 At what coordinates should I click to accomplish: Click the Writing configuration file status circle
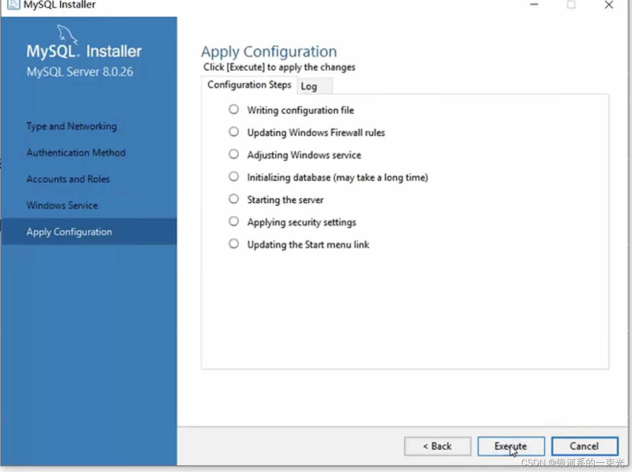[x=234, y=109]
